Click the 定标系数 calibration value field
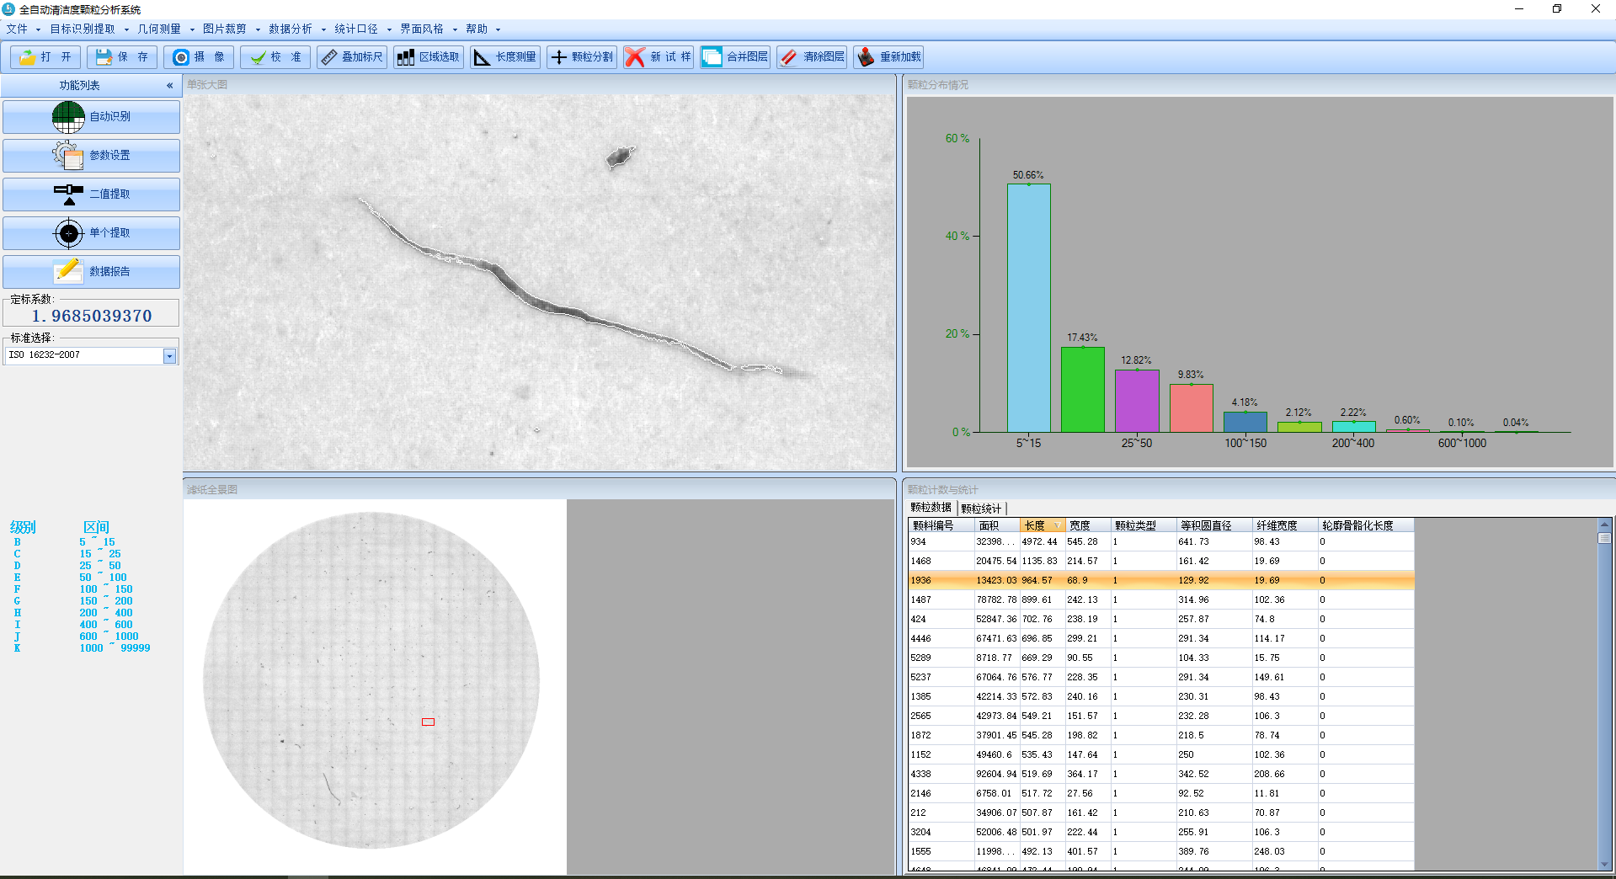This screenshot has width=1616, height=879. coord(91,316)
